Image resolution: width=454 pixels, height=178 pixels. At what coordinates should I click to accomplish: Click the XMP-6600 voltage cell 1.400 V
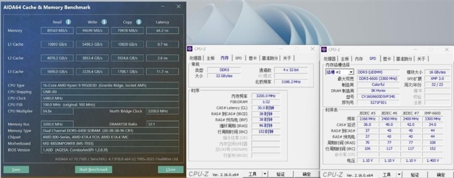433,160
